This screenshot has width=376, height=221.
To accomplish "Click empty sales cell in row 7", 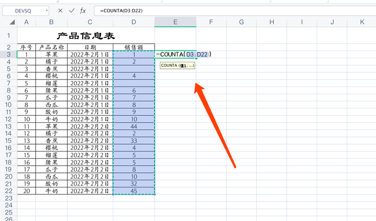I will click(x=134, y=83).
